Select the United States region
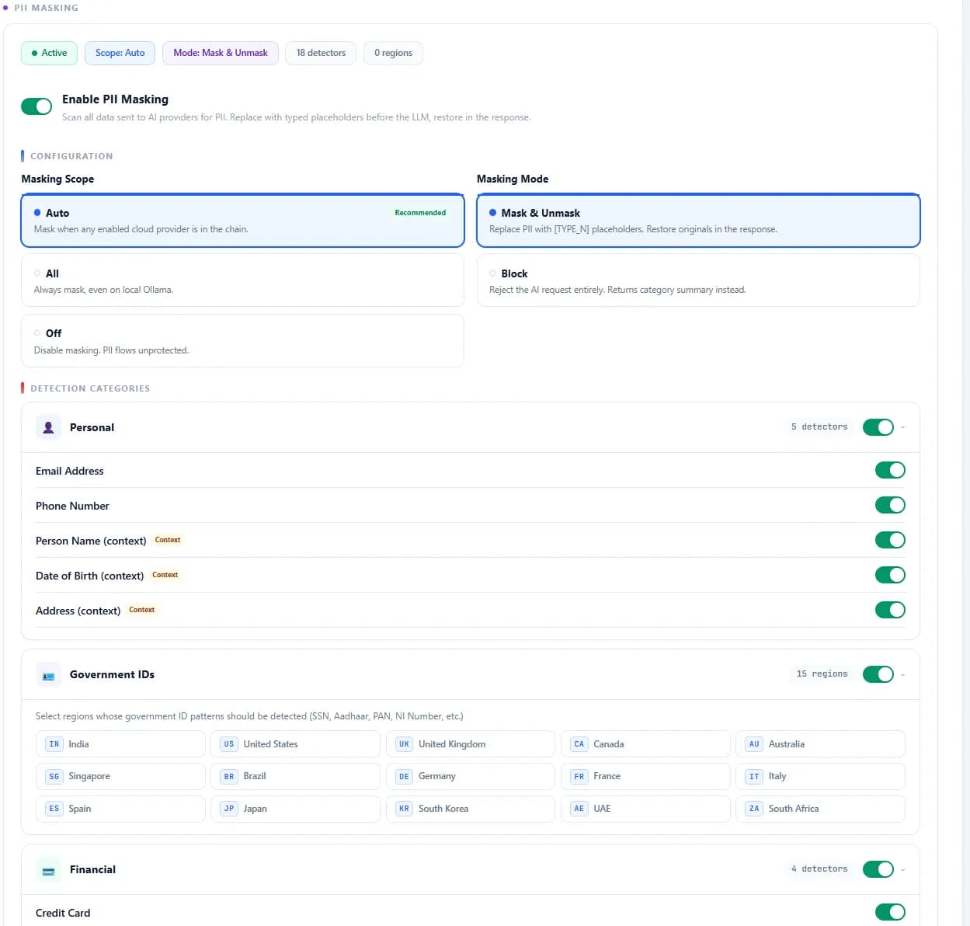 pos(295,744)
